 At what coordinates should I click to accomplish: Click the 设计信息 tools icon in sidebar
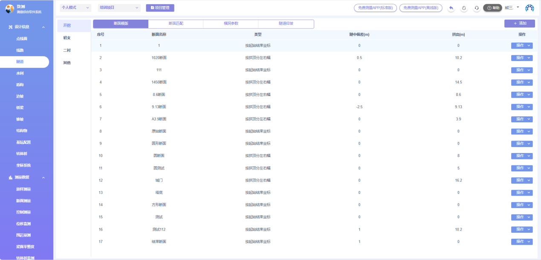coord(11,27)
